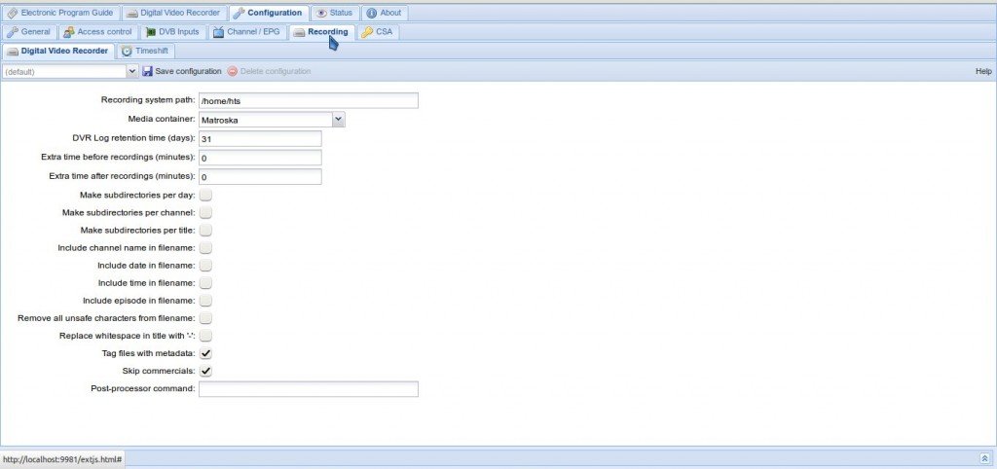Open the CSA tab

coord(377,32)
